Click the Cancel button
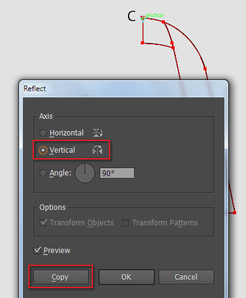Viewport: 246px width, 298px height. (x=186, y=277)
